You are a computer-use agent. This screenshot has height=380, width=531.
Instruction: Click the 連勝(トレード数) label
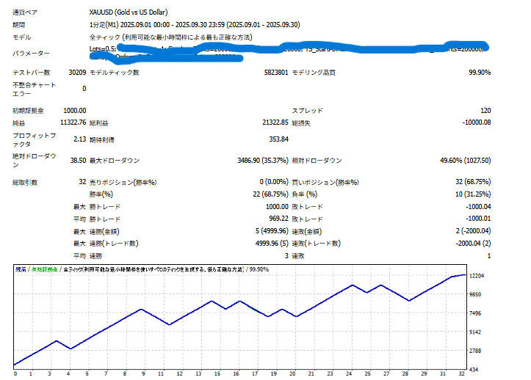(x=114, y=244)
